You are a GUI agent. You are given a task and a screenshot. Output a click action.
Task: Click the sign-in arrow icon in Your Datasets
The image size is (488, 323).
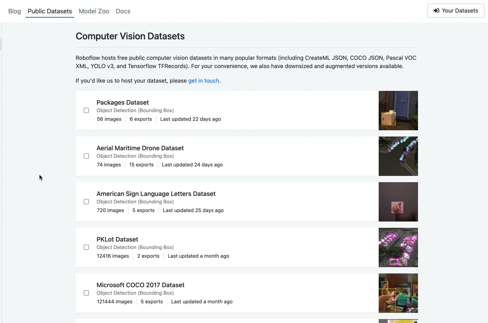tap(436, 11)
